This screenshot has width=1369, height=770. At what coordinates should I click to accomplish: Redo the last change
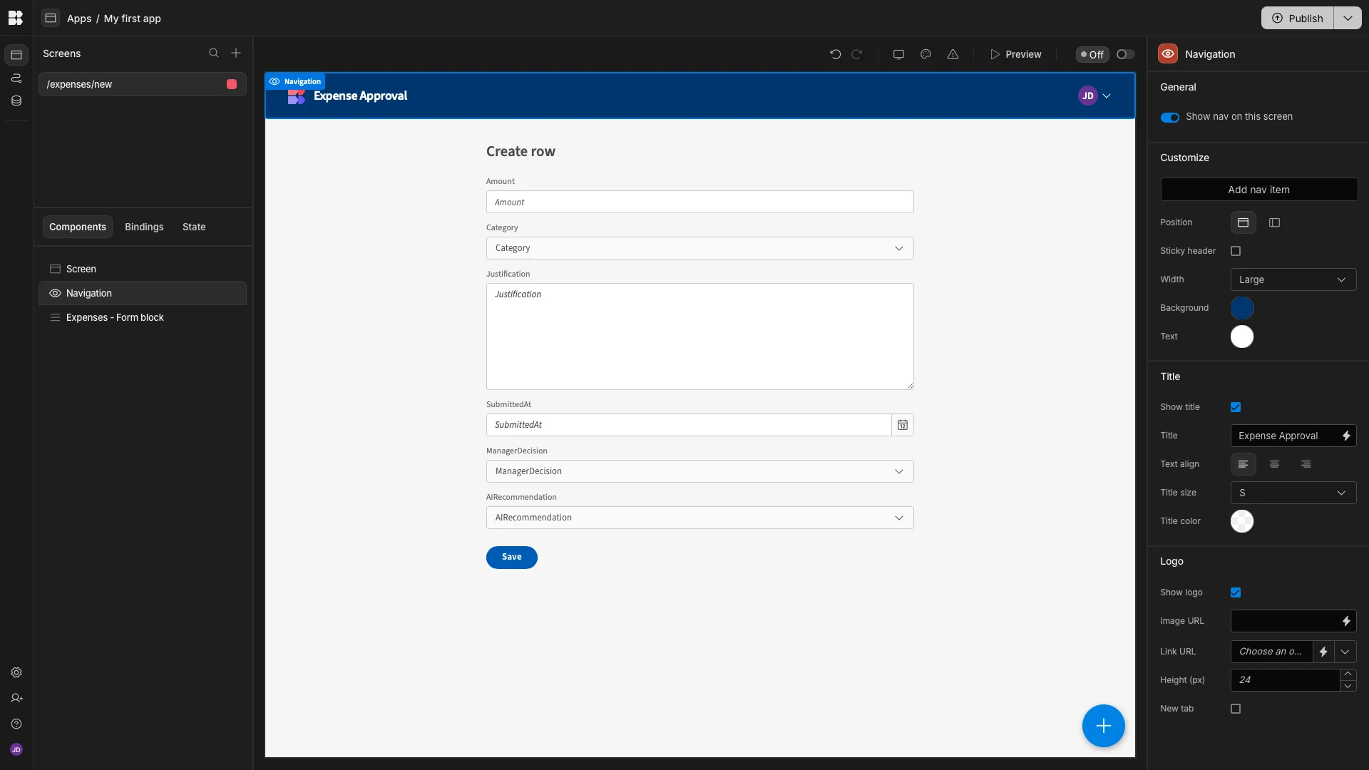858,53
